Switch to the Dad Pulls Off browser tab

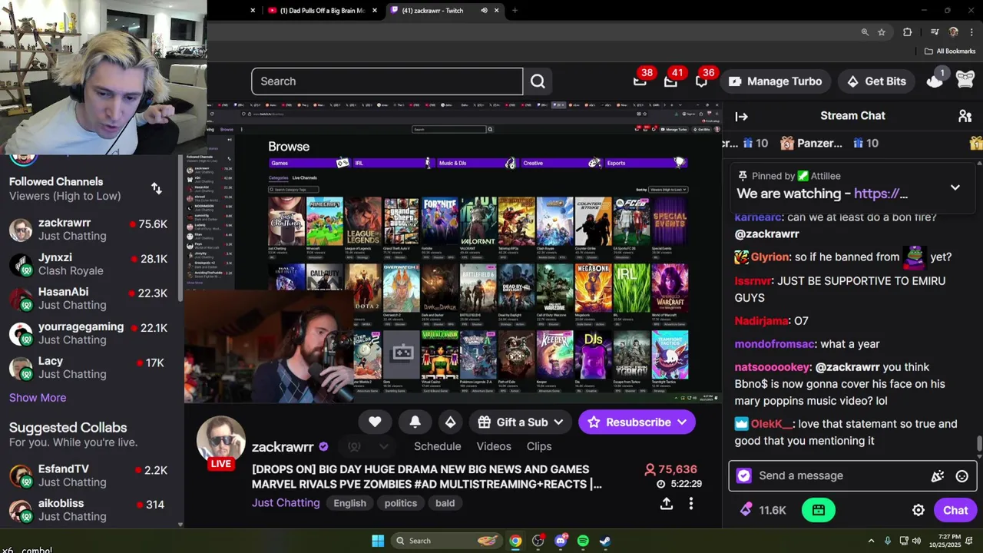coord(321,11)
